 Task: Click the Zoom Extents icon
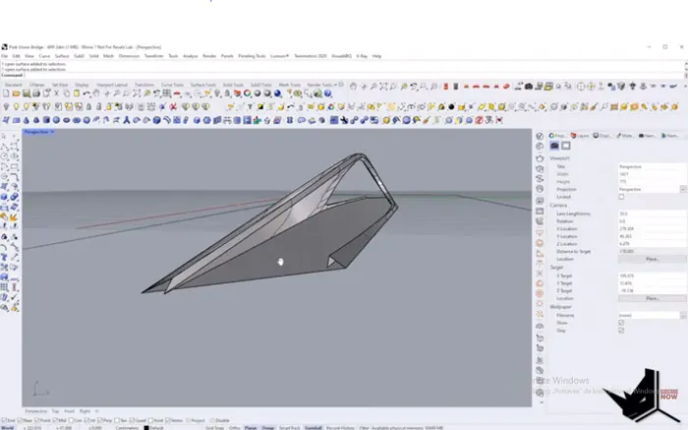tap(137, 93)
